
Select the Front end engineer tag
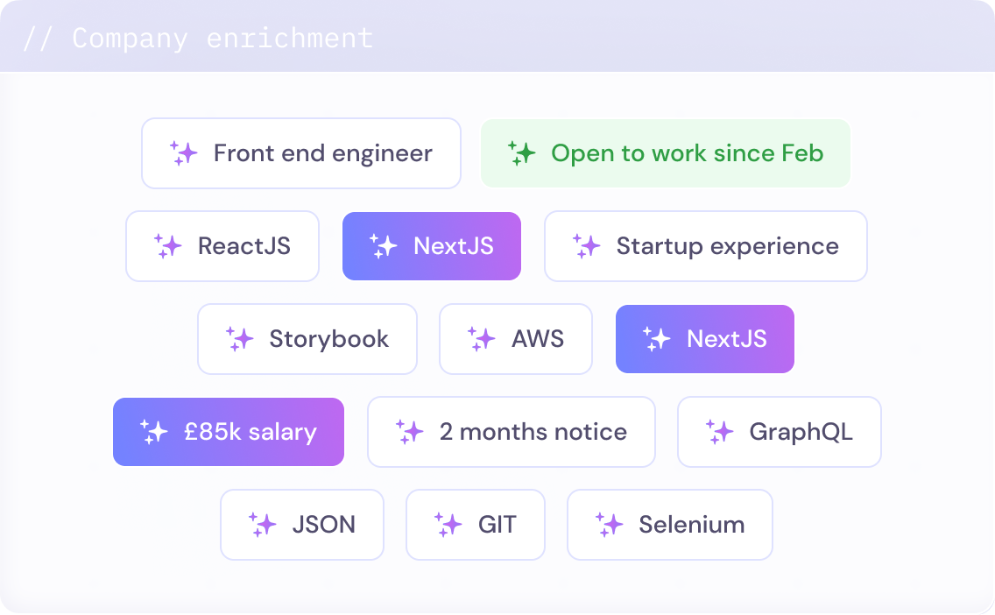300,153
